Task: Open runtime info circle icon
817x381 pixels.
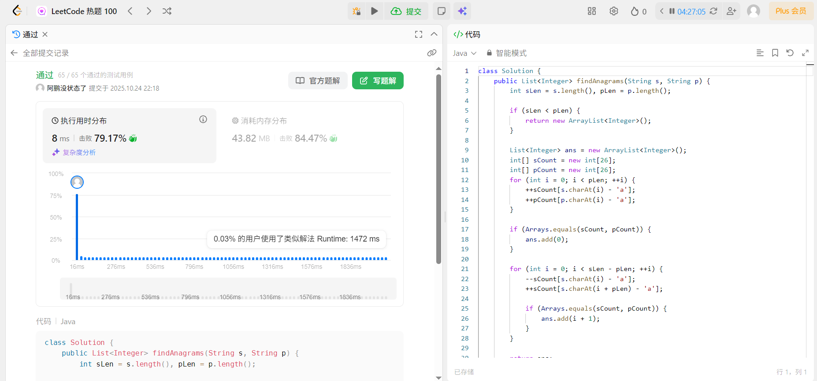Action: coord(203,119)
